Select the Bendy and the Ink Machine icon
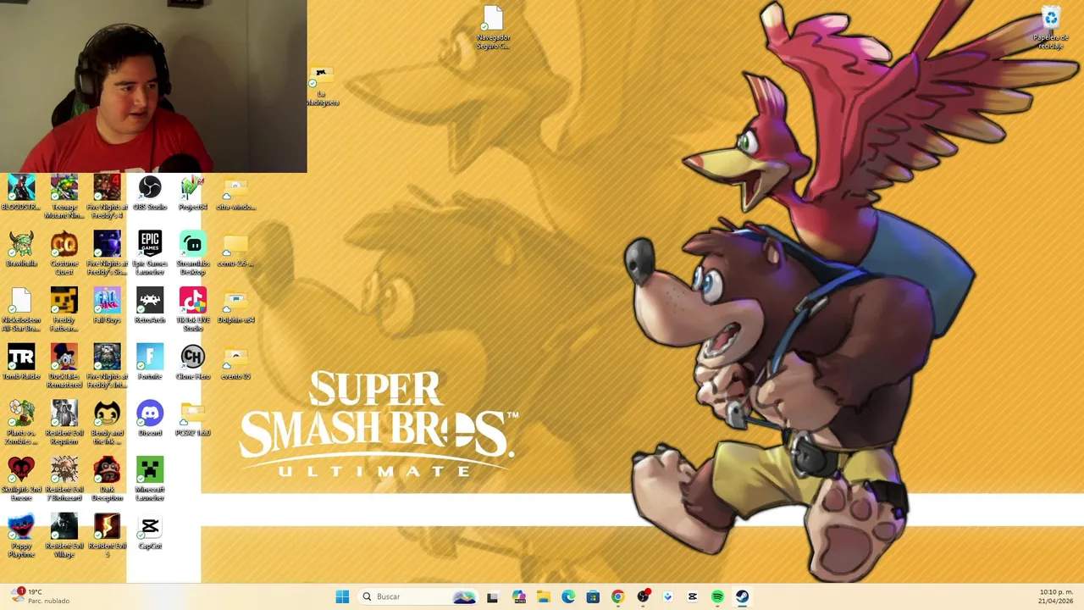The height and width of the screenshot is (610, 1084). (x=107, y=423)
